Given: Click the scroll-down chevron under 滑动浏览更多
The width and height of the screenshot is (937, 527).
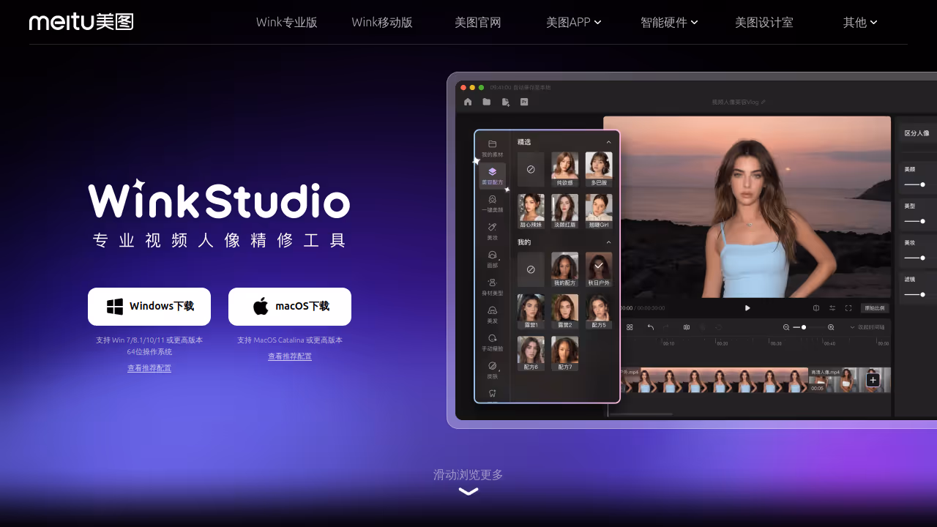Looking at the screenshot, I should click(x=468, y=491).
